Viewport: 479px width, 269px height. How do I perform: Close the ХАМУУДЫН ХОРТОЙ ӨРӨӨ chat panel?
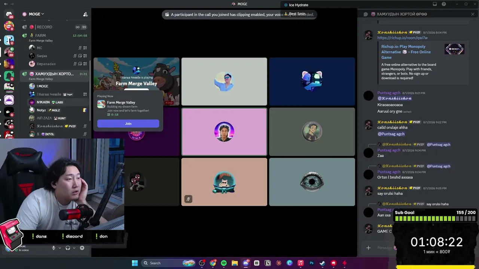point(473,14)
